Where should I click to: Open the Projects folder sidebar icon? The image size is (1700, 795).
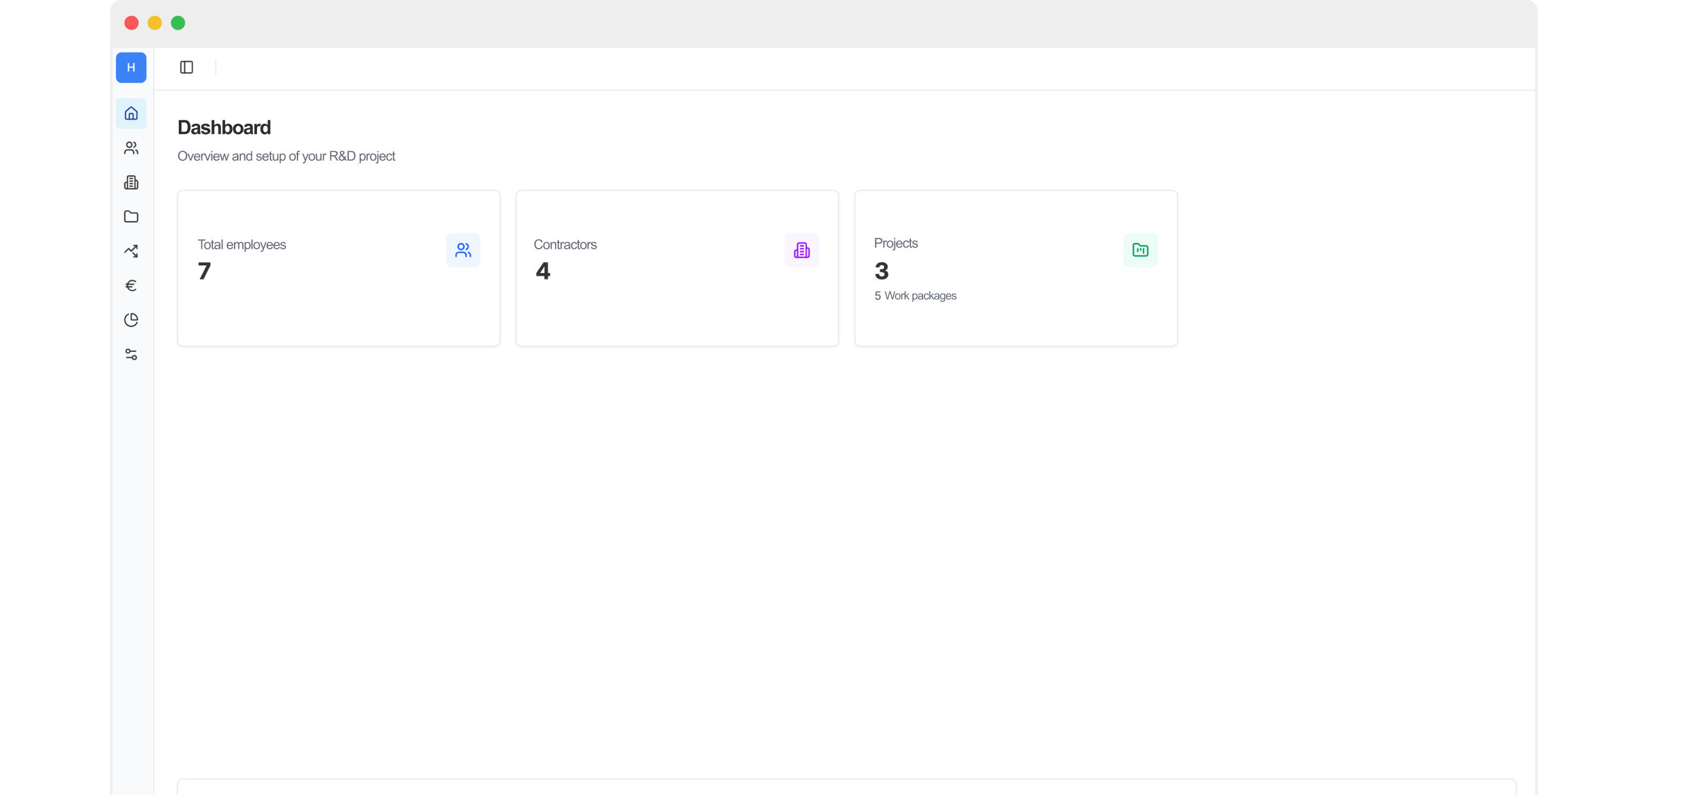click(x=131, y=217)
